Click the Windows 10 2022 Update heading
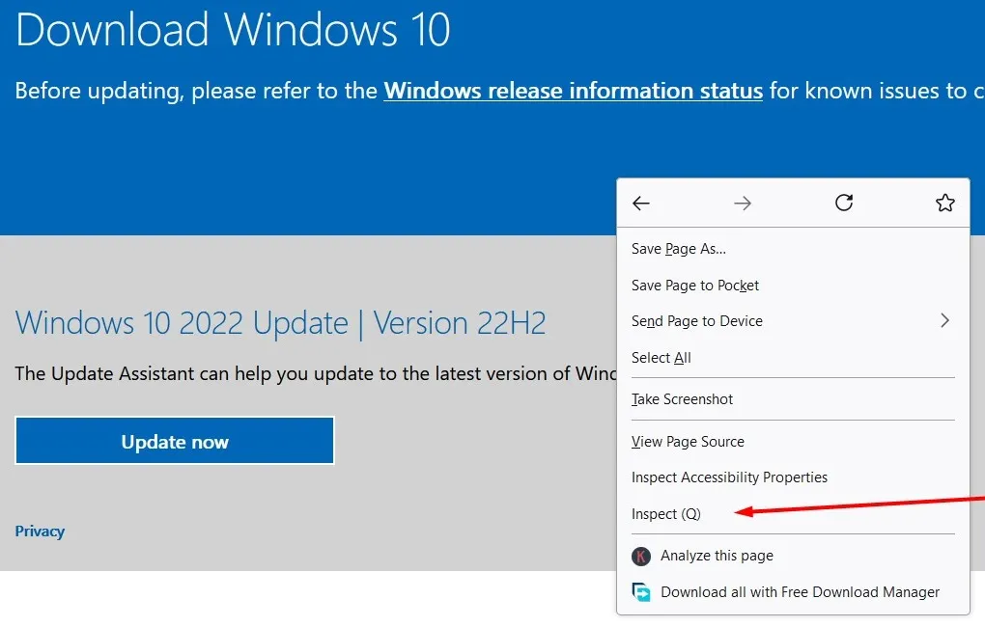Image resolution: width=985 pixels, height=627 pixels. point(280,323)
